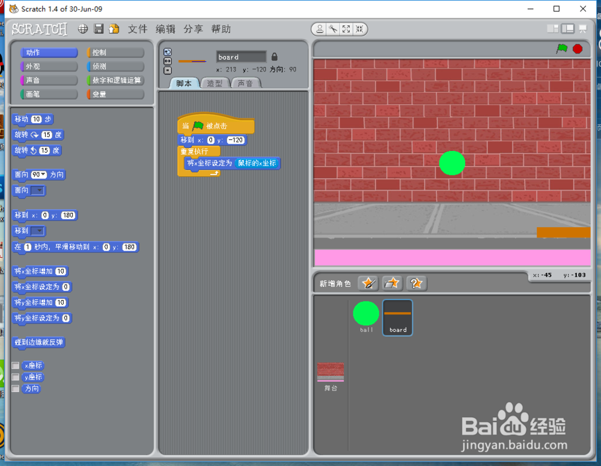Click the clockwise 旋转 15 度 block
Image resolution: width=601 pixels, height=466 pixels.
38,135
